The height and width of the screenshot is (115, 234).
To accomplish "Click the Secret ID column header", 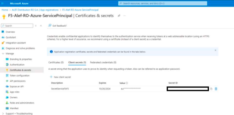I will pos(173,83).
